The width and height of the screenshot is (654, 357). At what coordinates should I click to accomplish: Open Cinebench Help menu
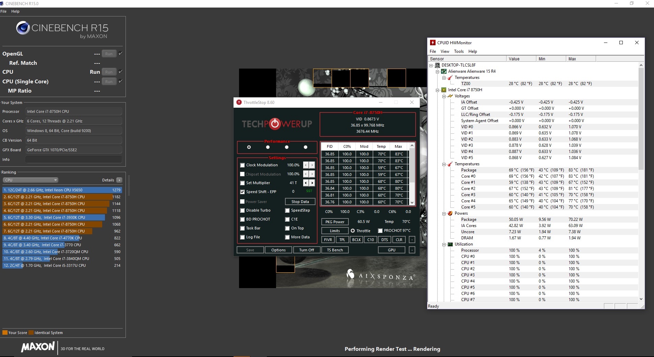click(x=15, y=11)
